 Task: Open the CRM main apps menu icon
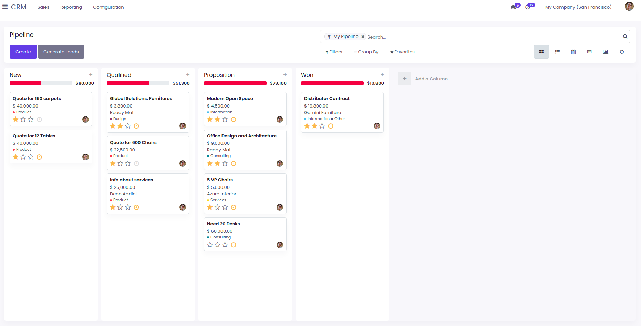point(5,7)
